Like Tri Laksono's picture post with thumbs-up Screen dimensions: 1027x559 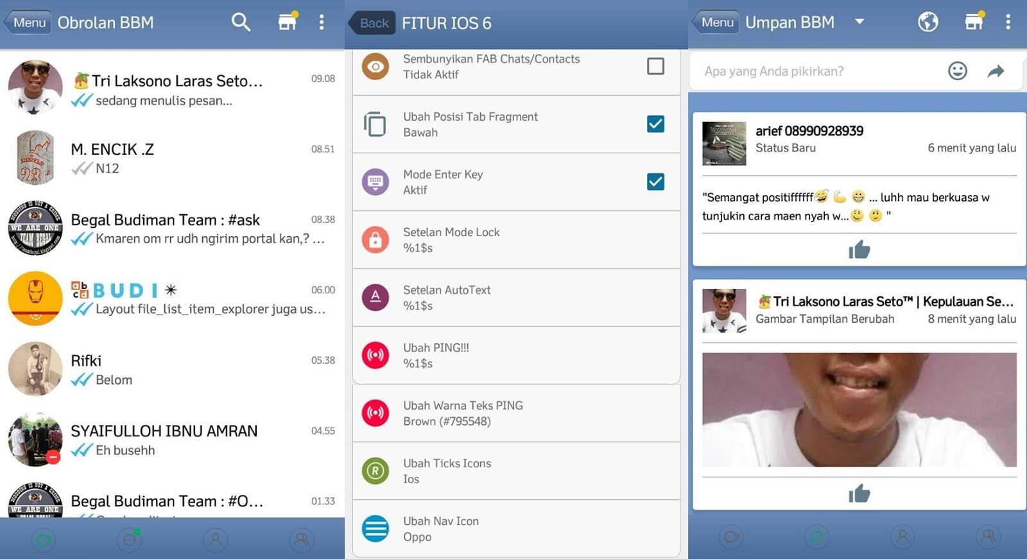pos(859,494)
